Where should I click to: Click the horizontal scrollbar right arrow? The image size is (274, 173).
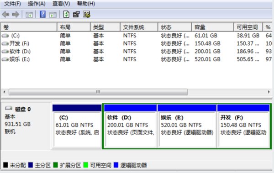pos(269,92)
